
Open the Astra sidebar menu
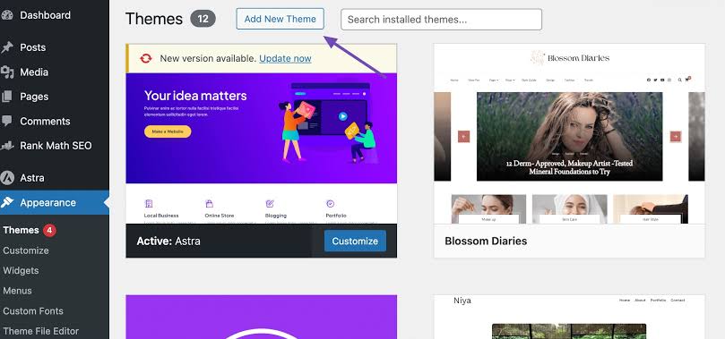point(32,178)
